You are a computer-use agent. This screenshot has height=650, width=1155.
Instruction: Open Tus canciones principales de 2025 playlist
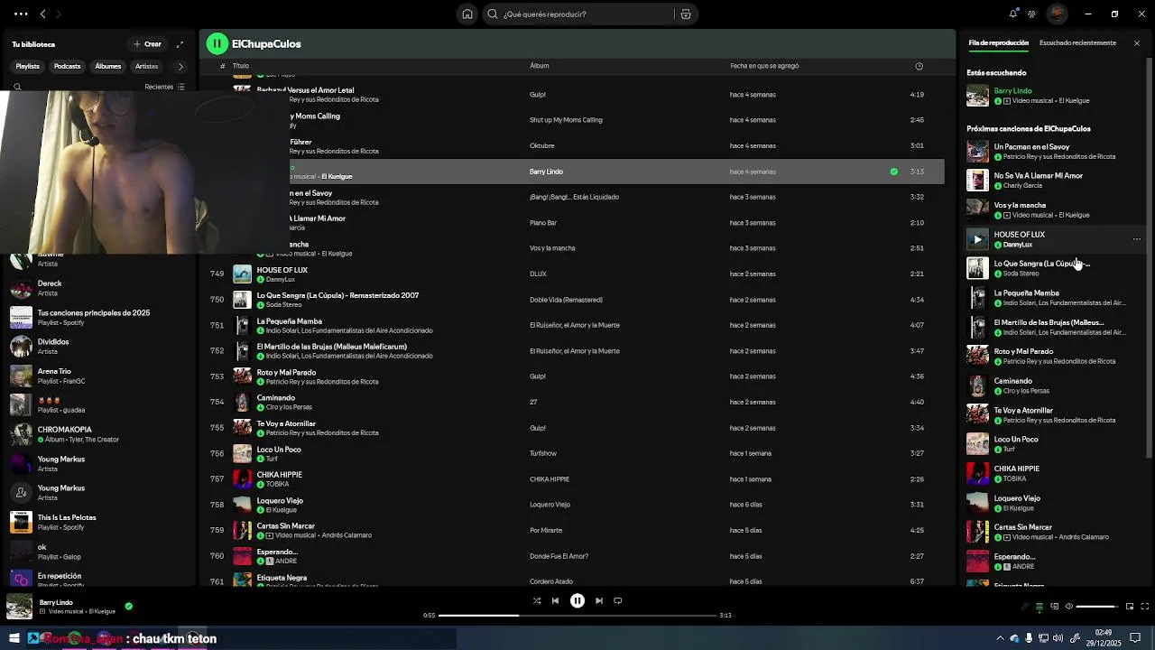point(97,317)
